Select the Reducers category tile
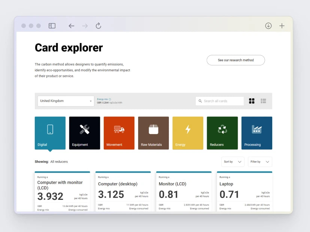This screenshot has width=310, height=232. click(x=222, y=133)
